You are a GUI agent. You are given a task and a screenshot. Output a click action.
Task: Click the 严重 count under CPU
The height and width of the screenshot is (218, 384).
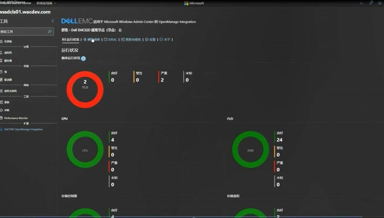[x=113, y=170]
